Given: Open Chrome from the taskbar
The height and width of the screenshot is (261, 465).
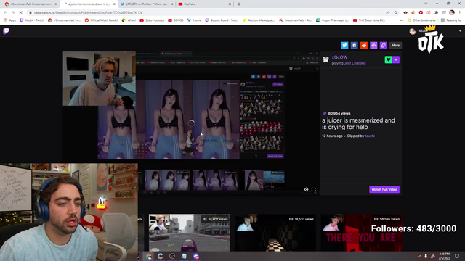Looking at the screenshot, I should click(148, 256).
